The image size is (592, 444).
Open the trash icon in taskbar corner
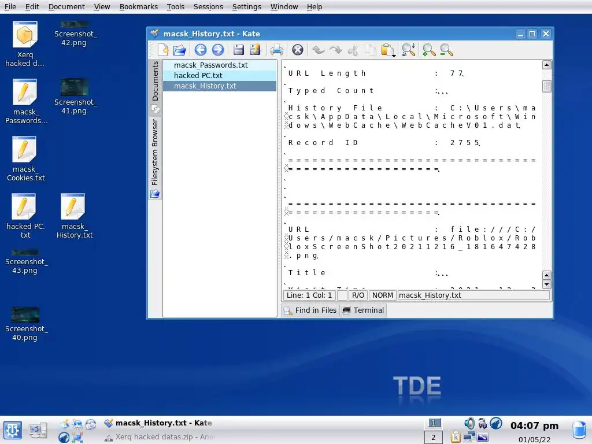pos(579,430)
